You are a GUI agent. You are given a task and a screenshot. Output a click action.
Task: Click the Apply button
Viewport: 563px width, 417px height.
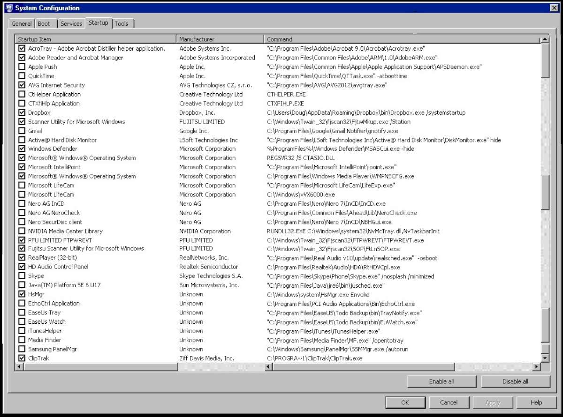click(x=493, y=402)
